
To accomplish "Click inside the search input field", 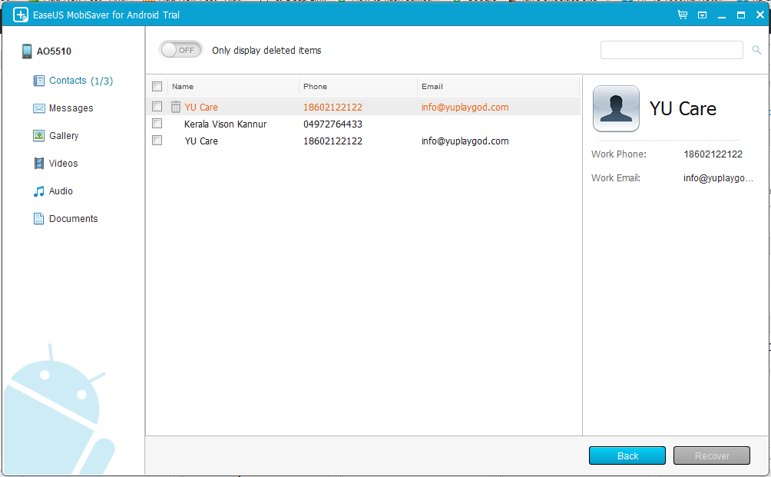I will (x=671, y=50).
